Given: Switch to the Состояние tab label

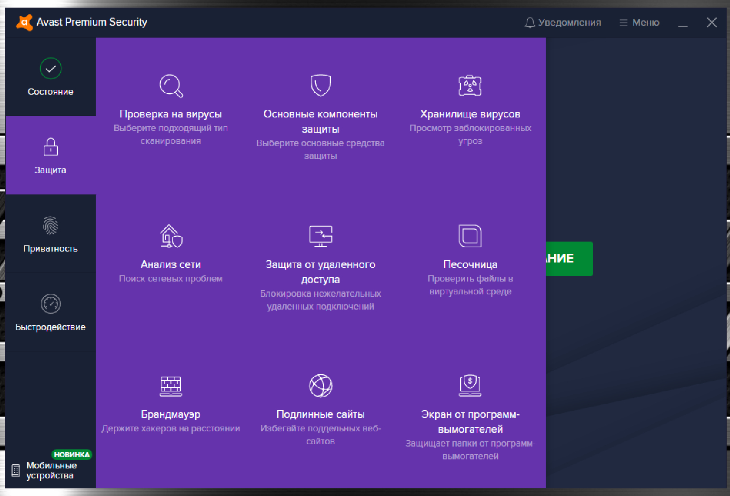Looking at the screenshot, I should pyautogui.click(x=50, y=92).
